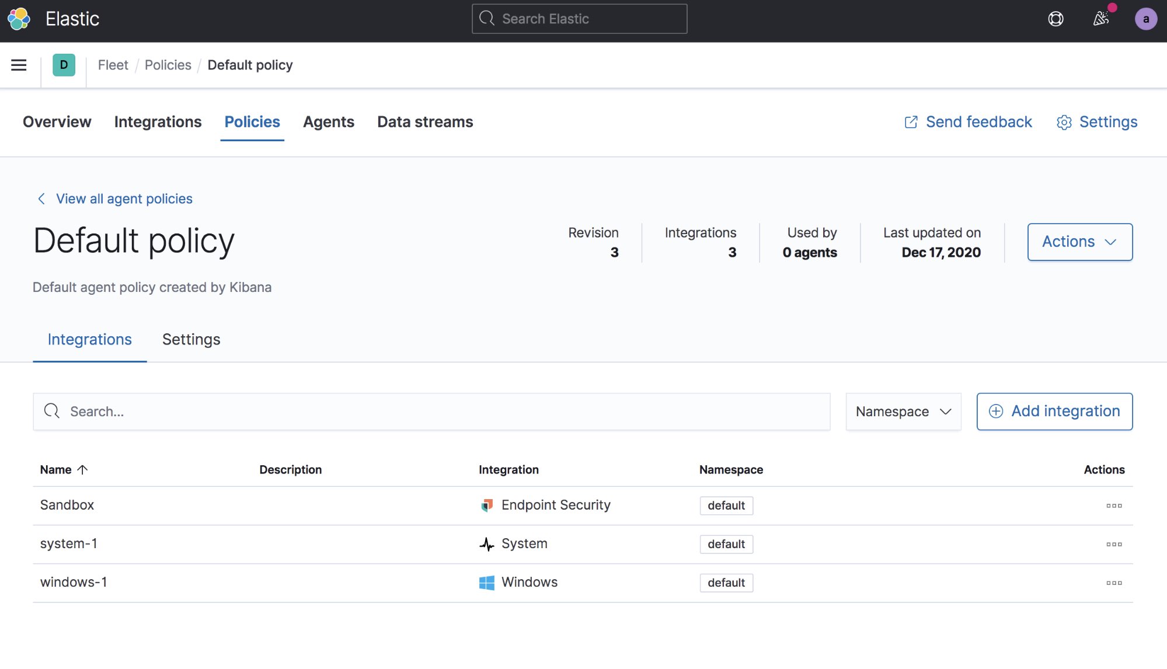Image resolution: width=1167 pixels, height=669 pixels.
Task: Click the Send feedback button
Action: [969, 122]
